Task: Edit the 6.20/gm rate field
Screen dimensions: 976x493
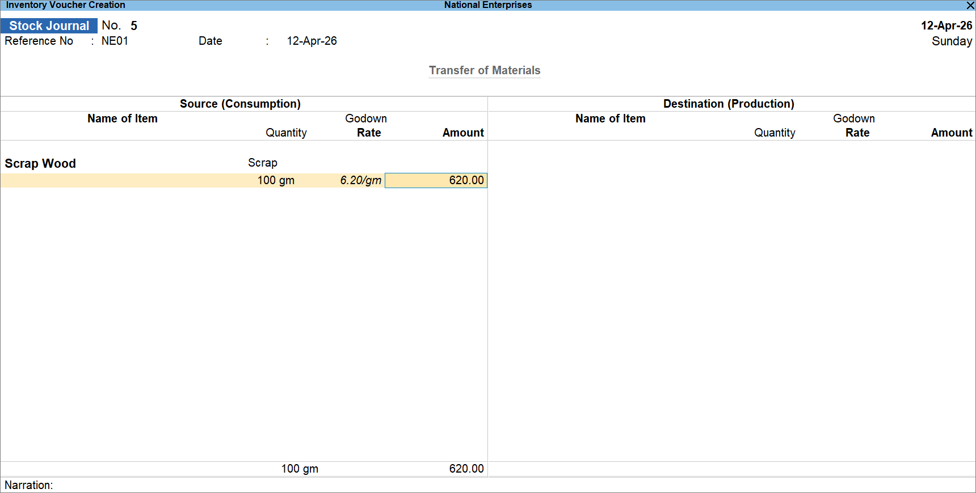Action: 361,180
